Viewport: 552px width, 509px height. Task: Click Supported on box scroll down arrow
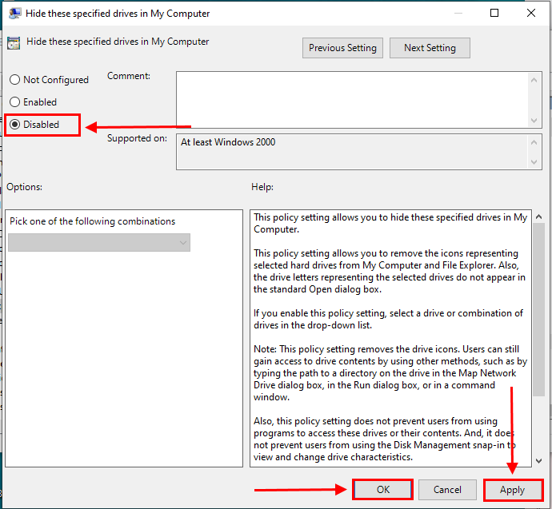[534, 162]
